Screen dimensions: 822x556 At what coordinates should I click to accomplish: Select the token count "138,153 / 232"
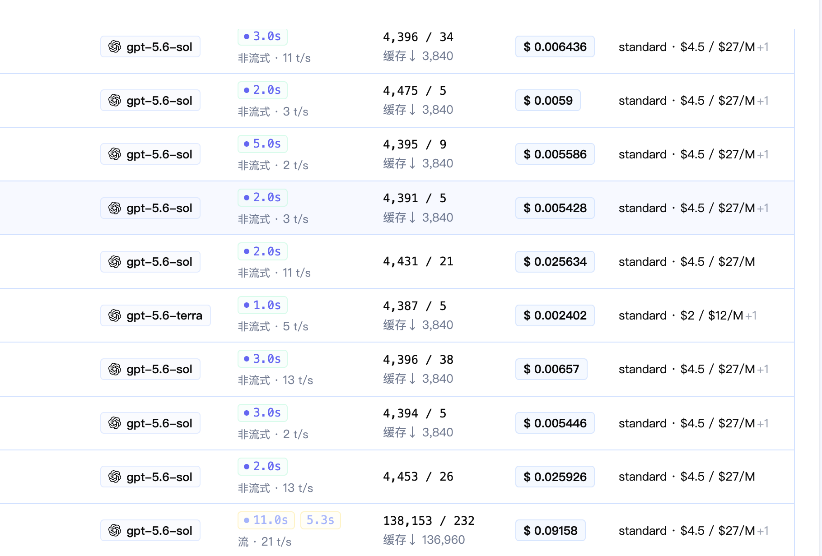[x=429, y=521]
